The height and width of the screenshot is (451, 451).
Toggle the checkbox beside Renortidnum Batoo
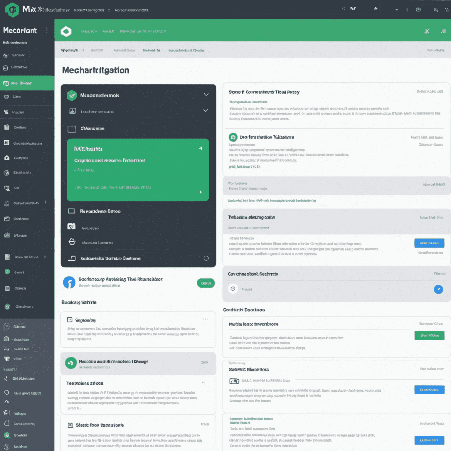[x=72, y=211]
